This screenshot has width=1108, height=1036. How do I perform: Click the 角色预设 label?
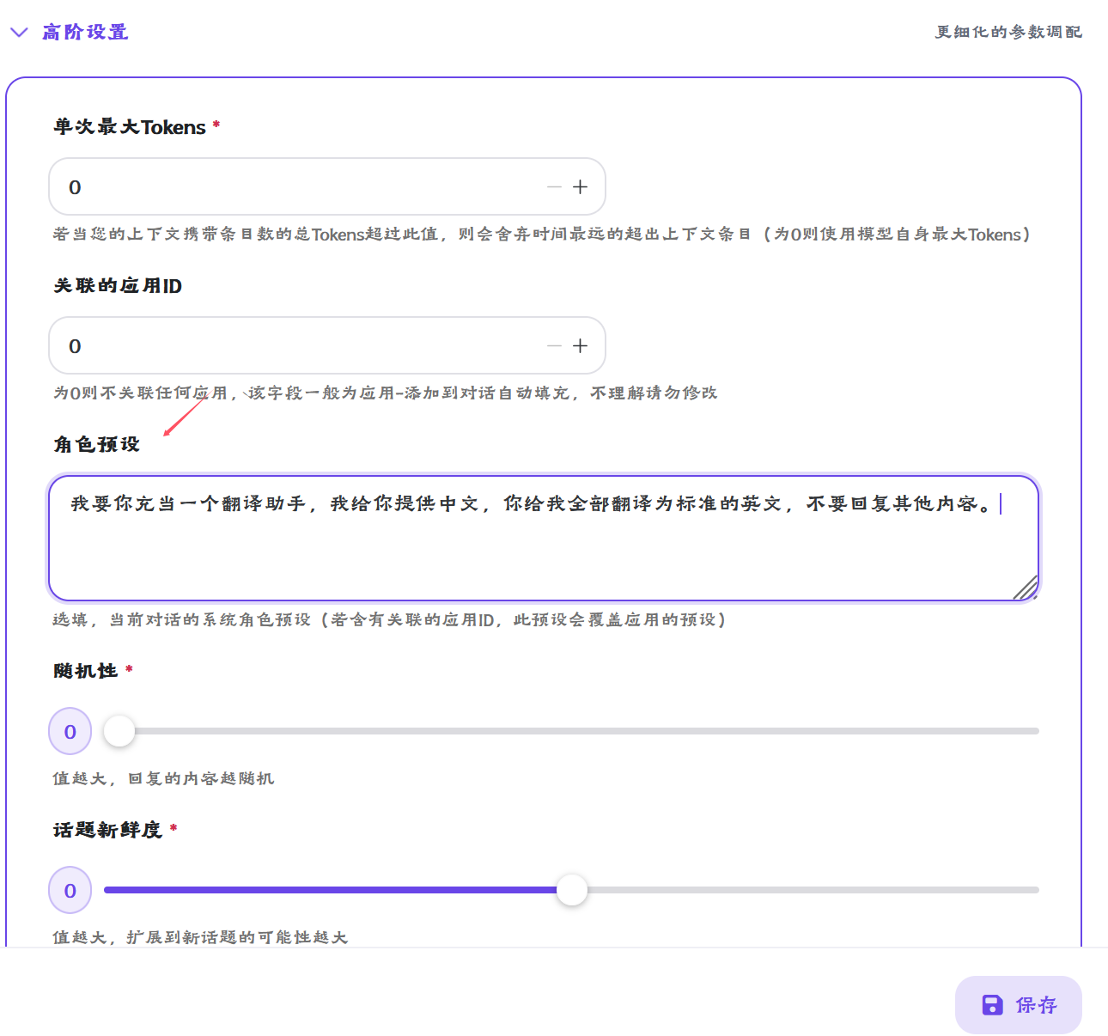96,444
